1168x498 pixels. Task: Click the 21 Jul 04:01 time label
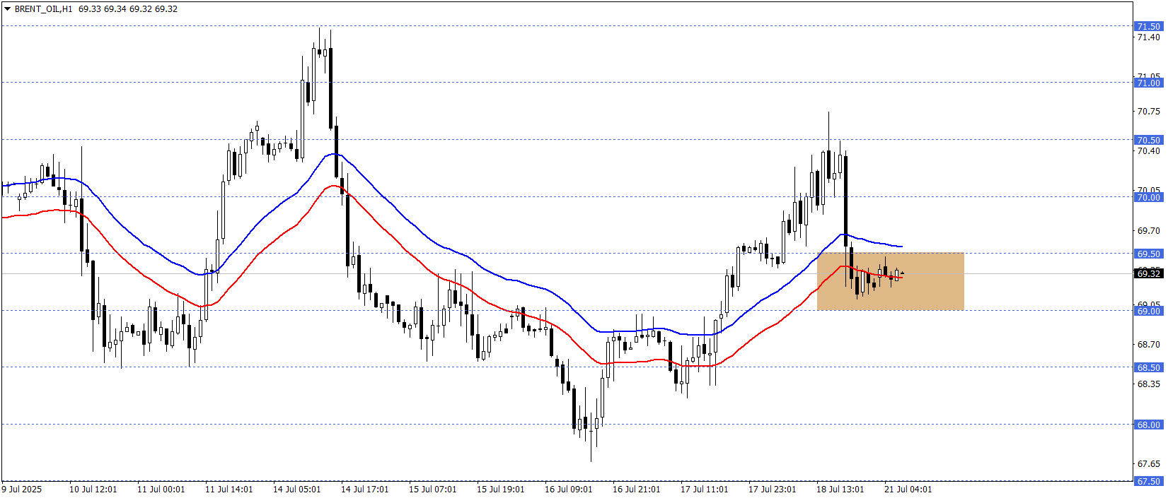coord(908,489)
